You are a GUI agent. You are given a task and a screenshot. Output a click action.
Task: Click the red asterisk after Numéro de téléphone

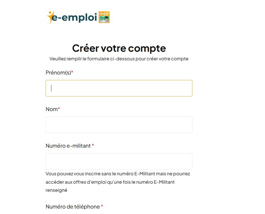point(102,206)
